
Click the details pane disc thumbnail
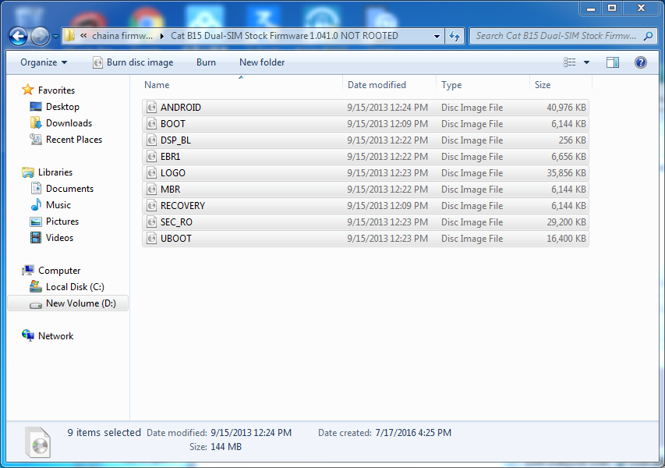point(39,442)
